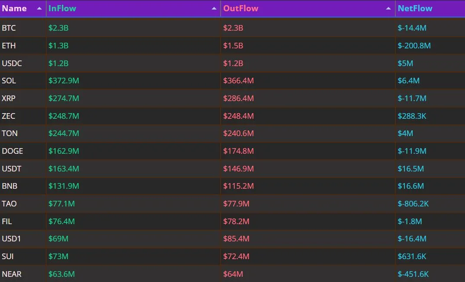Open the BTC row
This screenshot has width=465, height=282.
(233, 28)
